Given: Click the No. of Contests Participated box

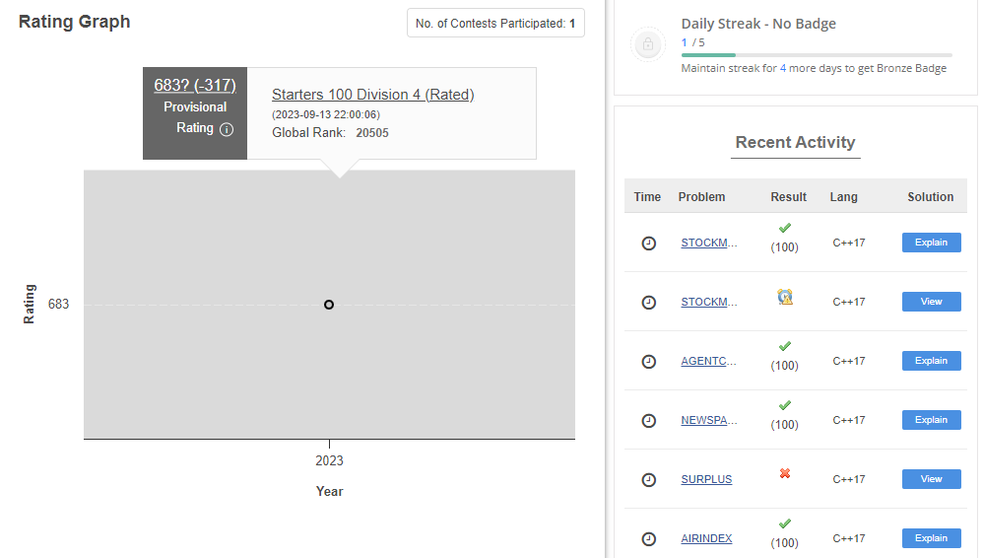Looking at the screenshot, I should point(495,24).
